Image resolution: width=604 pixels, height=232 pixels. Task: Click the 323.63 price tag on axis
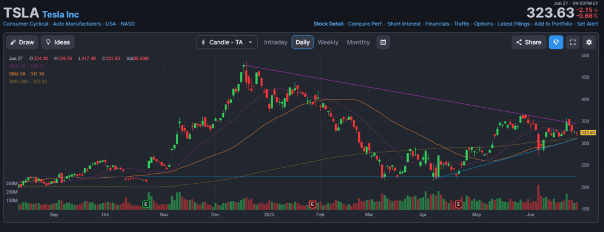coord(588,132)
